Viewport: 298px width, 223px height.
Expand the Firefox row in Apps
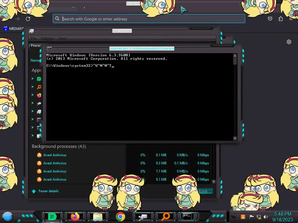(x=32, y=95)
